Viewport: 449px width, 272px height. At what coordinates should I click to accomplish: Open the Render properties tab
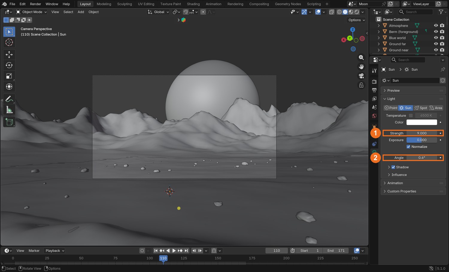click(374, 81)
